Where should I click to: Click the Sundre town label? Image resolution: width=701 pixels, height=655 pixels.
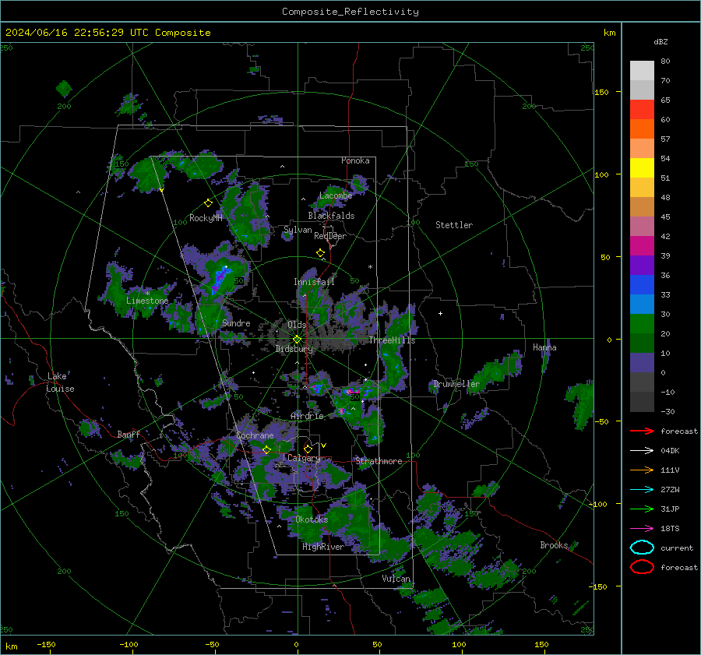(236, 322)
